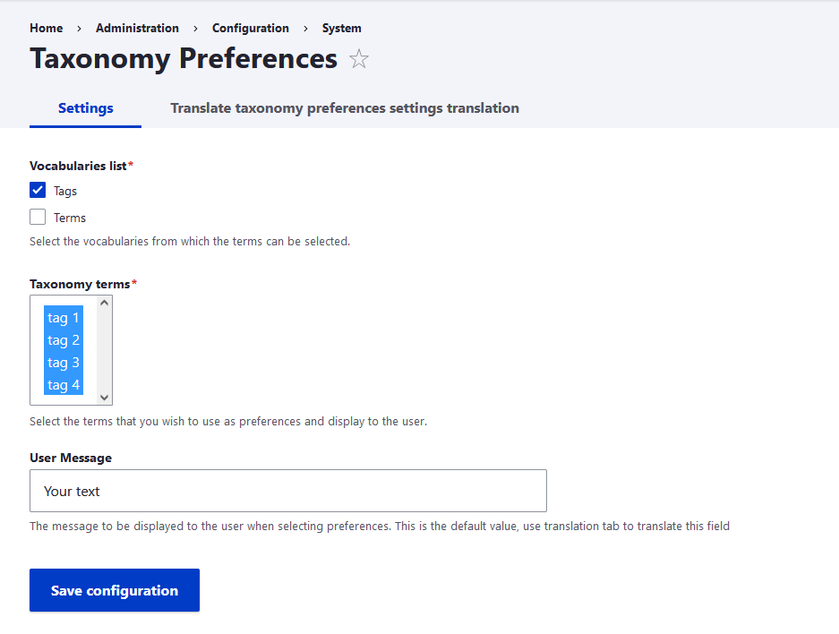Click the favorite star icon beside title
Image resolution: width=839 pixels, height=634 pixels.
[x=358, y=59]
